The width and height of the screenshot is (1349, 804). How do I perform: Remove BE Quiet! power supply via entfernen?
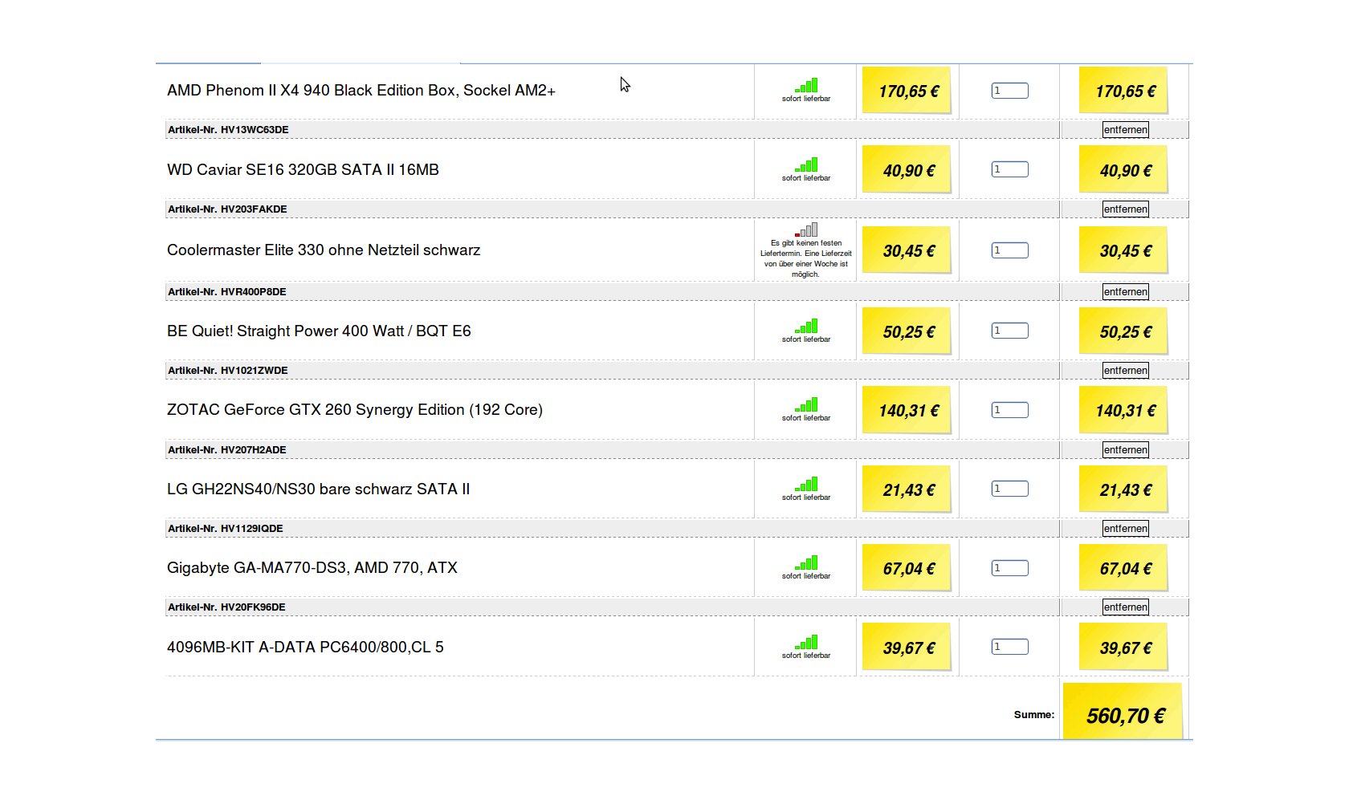pyautogui.click(x=1125, y=371)
